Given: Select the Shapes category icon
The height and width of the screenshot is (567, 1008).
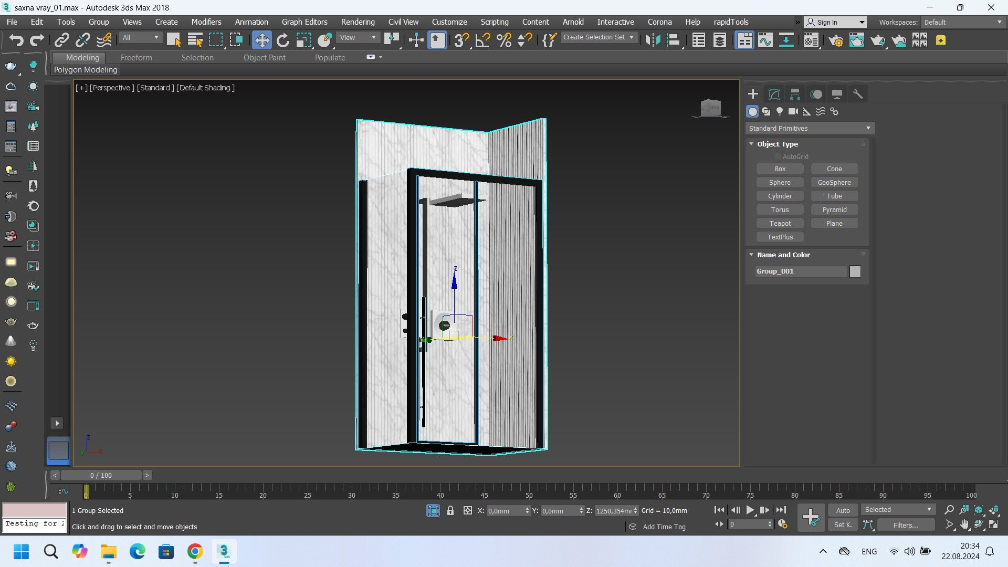Looking at the screenshot, I should coord(766,111).
